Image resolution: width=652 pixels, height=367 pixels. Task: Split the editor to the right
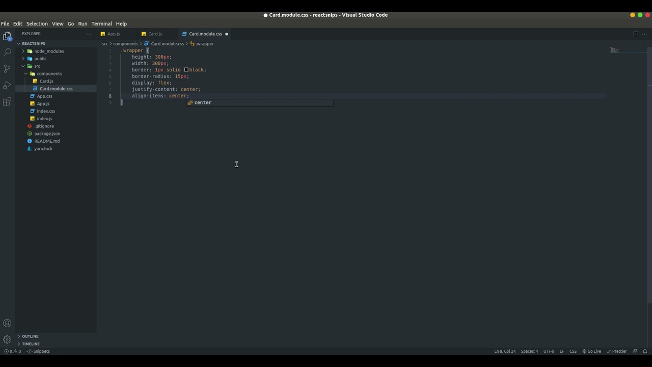pyautogui.click(x=636, y=34)
